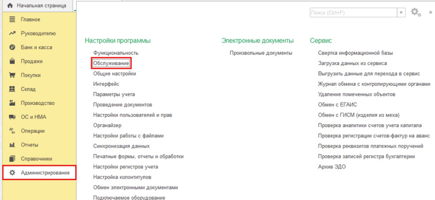Open Произвольные документы link
The height and width of the screenshot is (200, 435).
[261, 53]
